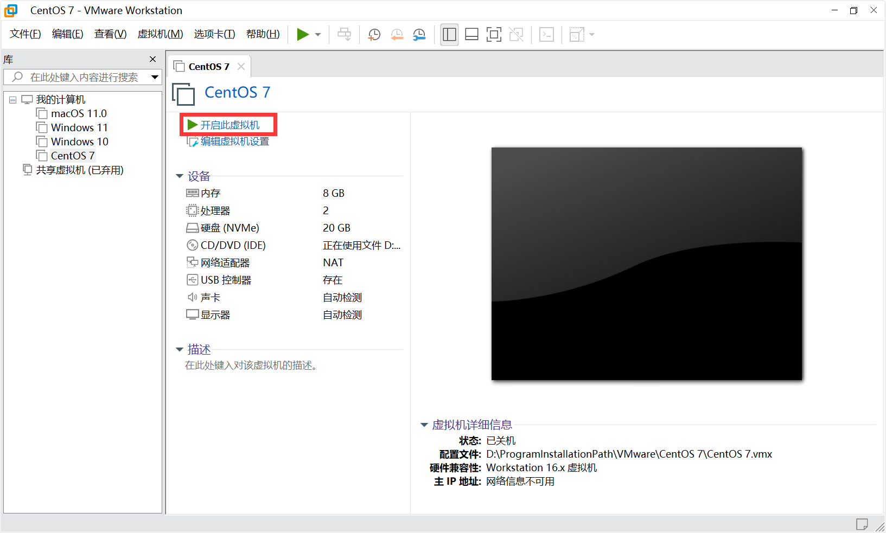Enter full screen mode via toolbar icon

pos(494,34)
